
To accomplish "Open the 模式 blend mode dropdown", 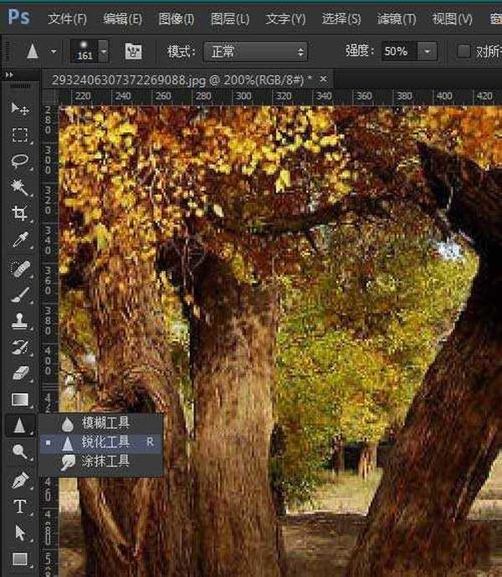I will (x=255, y=52).
